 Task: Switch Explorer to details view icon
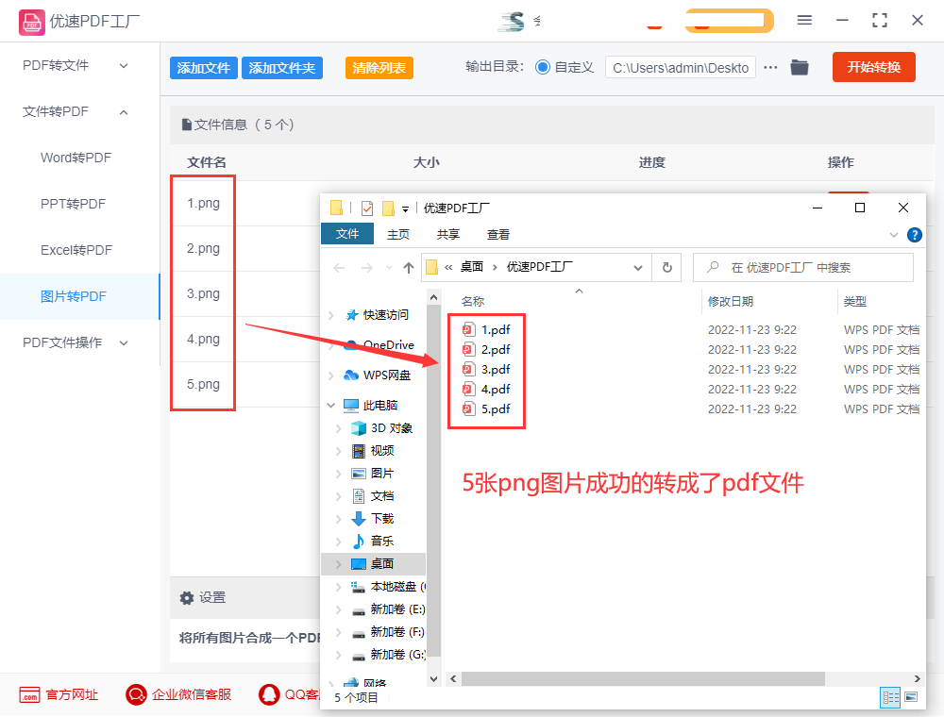(x=890, y=697)
